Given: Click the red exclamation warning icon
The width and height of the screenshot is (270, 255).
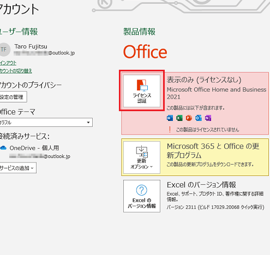Looking at the screenshot, I should (x=170, y=130).
